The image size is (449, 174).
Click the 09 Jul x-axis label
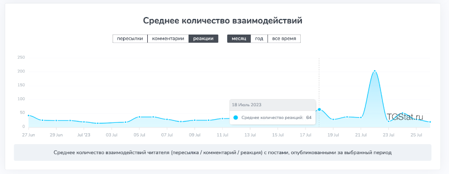point(194,135)
